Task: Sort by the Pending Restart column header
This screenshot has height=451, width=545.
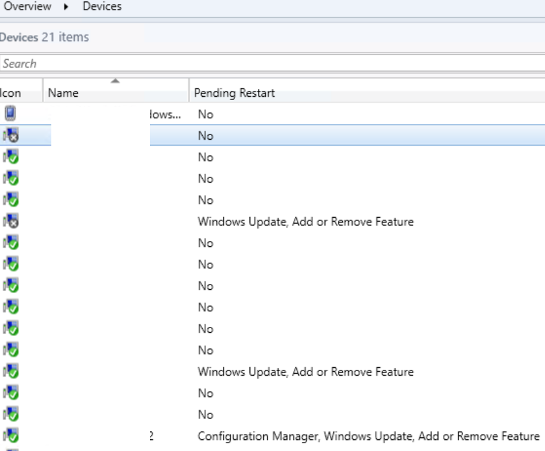Action: [x=234, y=93]
